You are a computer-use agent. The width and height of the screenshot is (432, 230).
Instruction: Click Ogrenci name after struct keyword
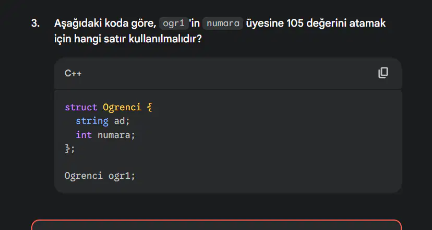click(x=122, y=107)
